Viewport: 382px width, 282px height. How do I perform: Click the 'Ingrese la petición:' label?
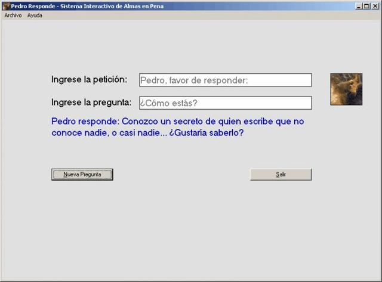(x=89, y=79)
